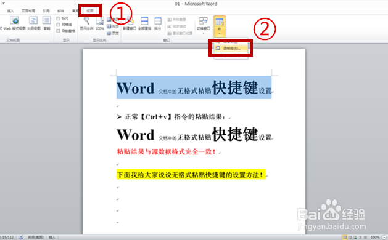Select 双页 two-page zoom
The height and width of the screenshot is (240, 388).
click(113, 26)
